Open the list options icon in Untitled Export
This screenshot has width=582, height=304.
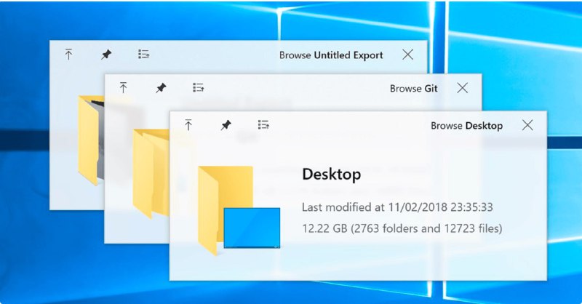tap(144, 55)
